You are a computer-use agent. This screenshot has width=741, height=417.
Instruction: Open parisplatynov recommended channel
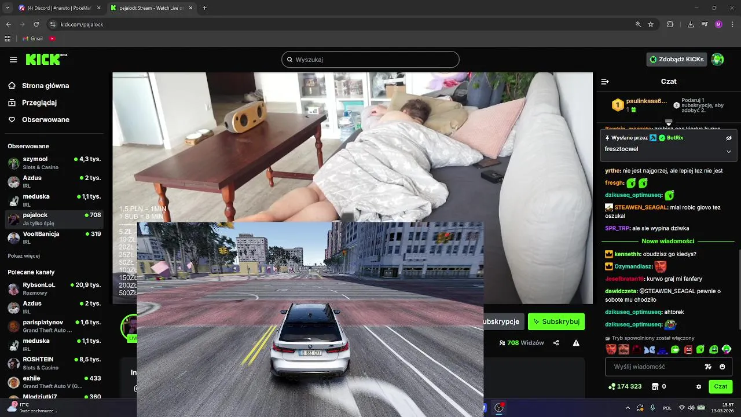coord(54,326)
